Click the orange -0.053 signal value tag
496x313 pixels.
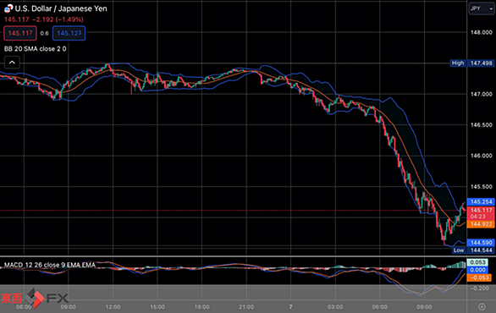pos(479,277)
